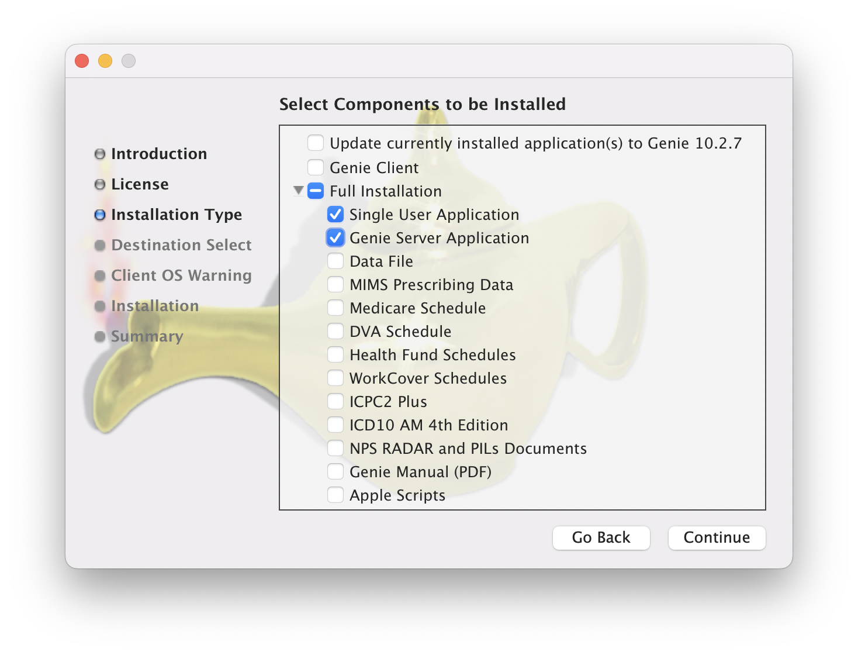Click the Summary step indicator
The width and height of the screenshot is (858, 655).
[147, 336]
